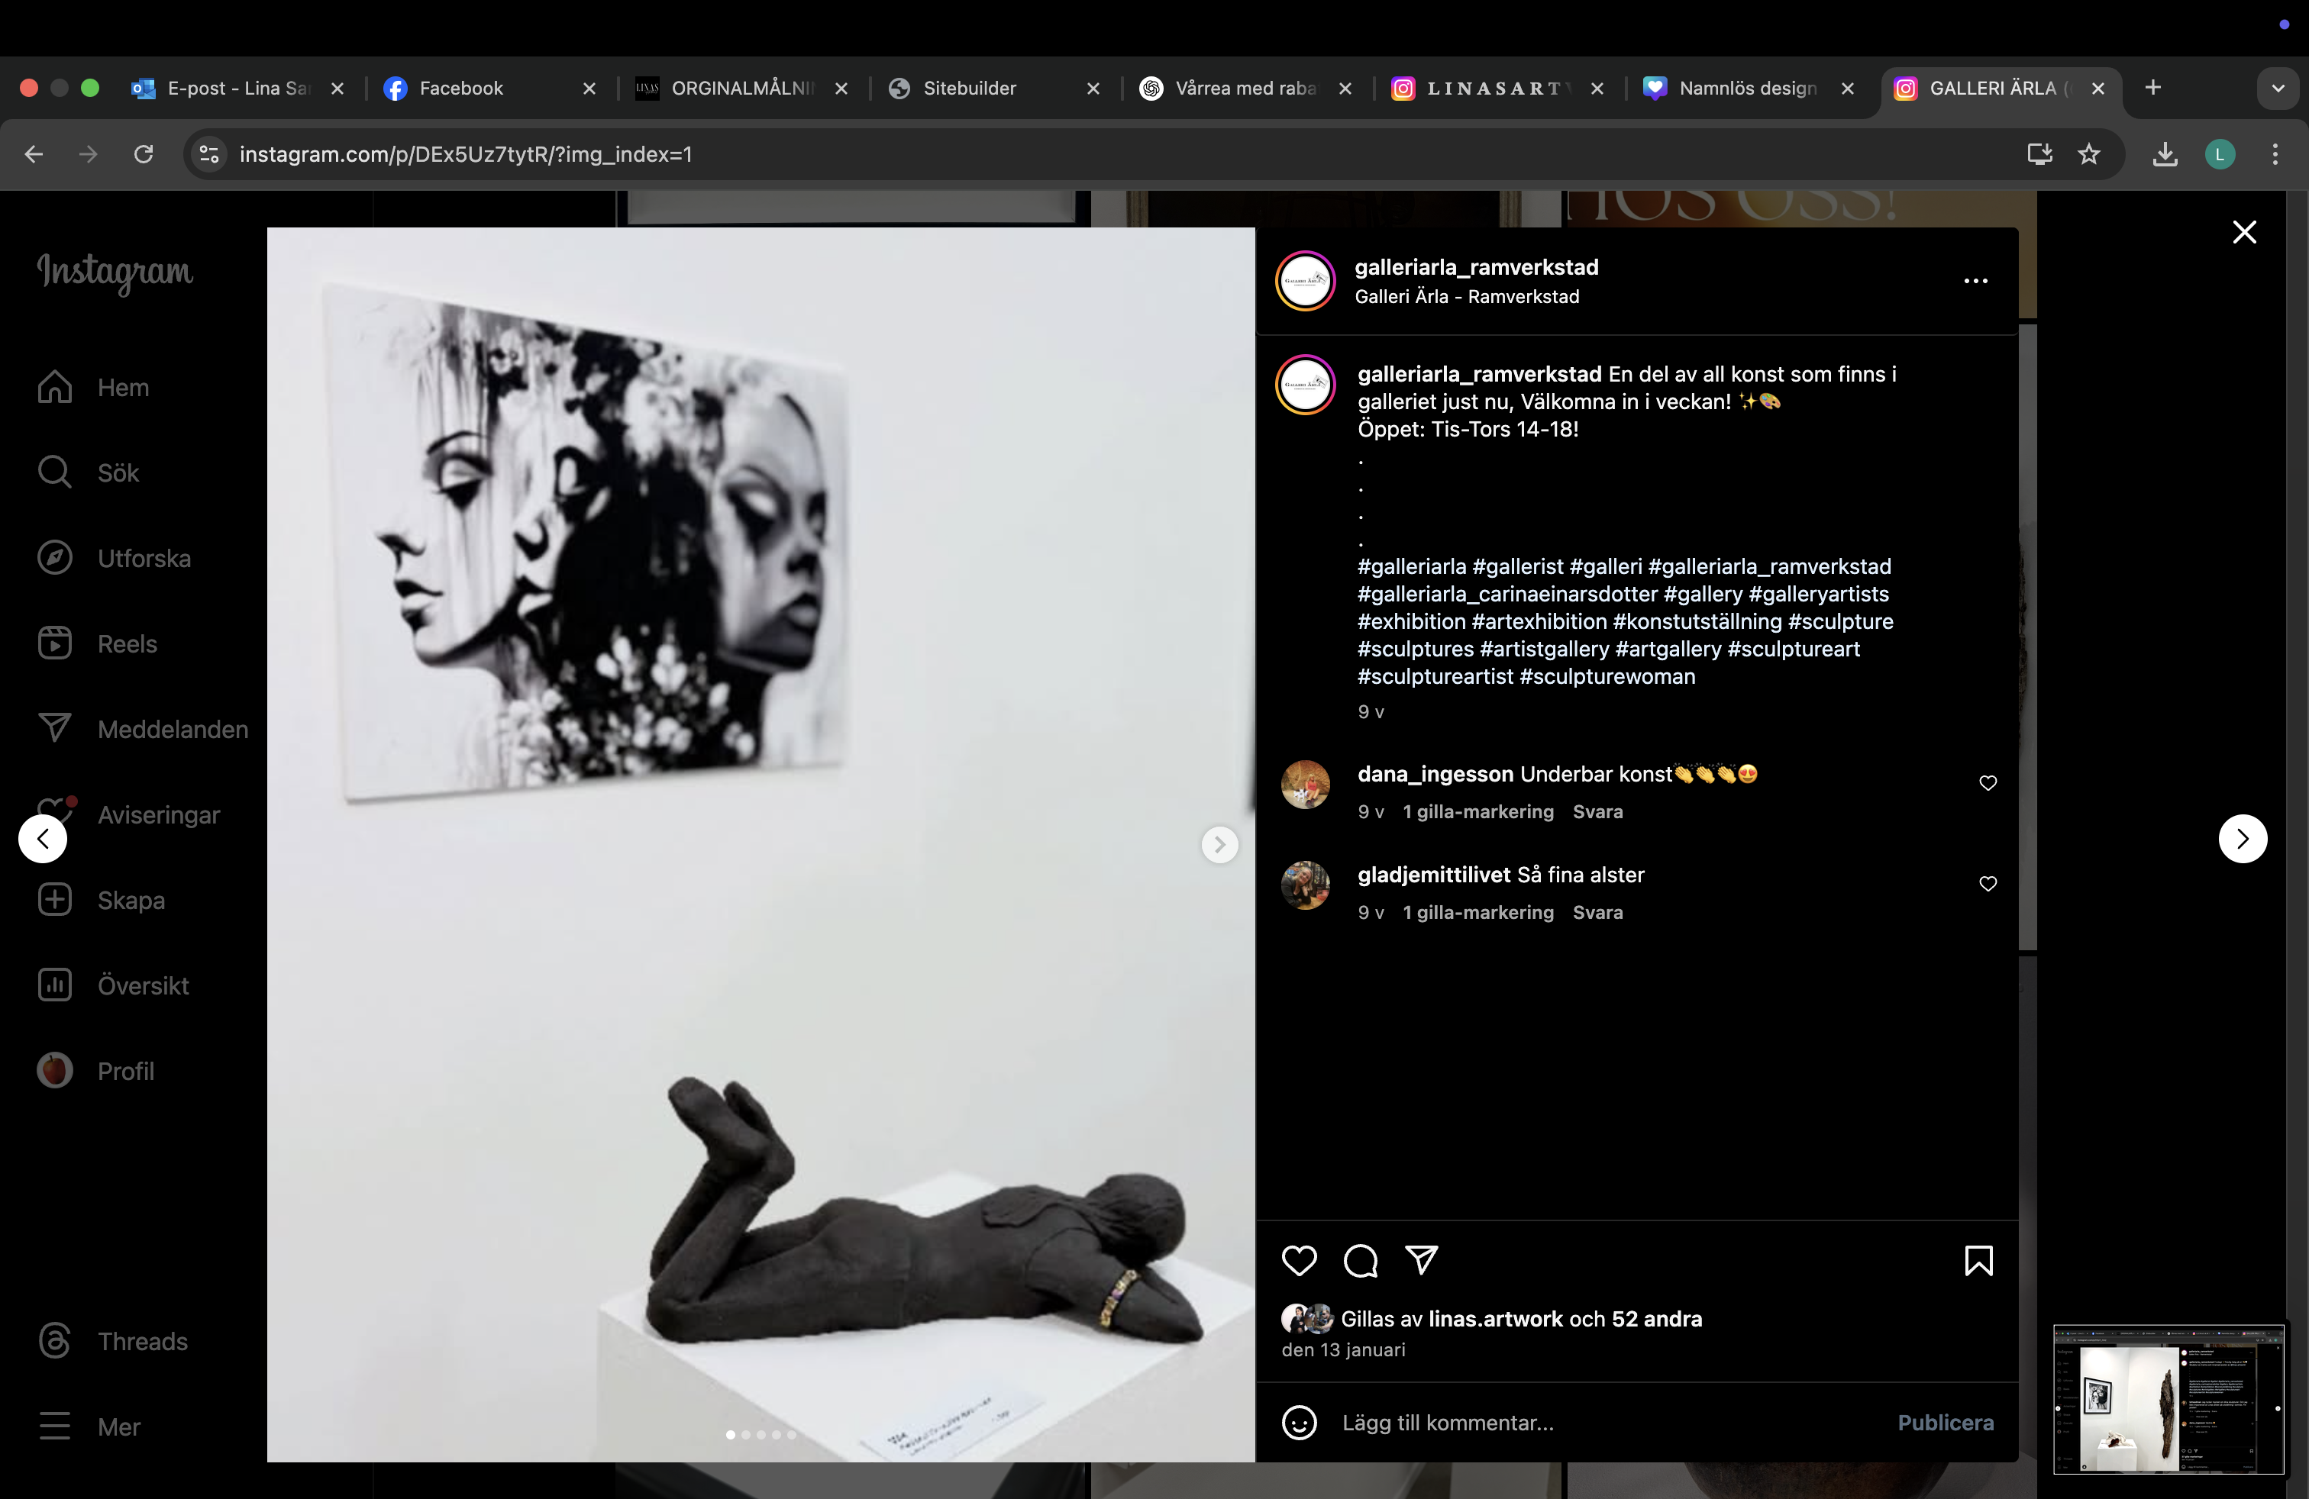Reply with Svara to dana_ingesson
Screen dimensions: 2309x1499
pos(1597,811)
